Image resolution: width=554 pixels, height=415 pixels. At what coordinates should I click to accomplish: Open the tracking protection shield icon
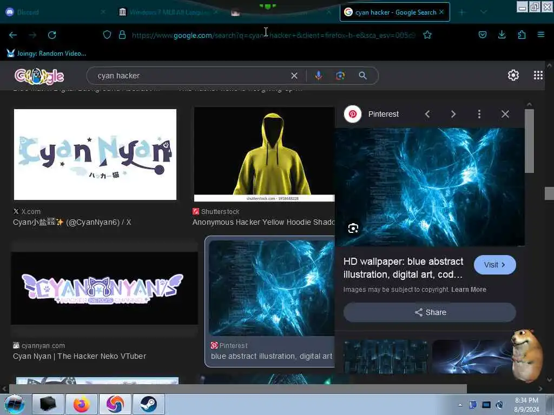tap(107, 35)
